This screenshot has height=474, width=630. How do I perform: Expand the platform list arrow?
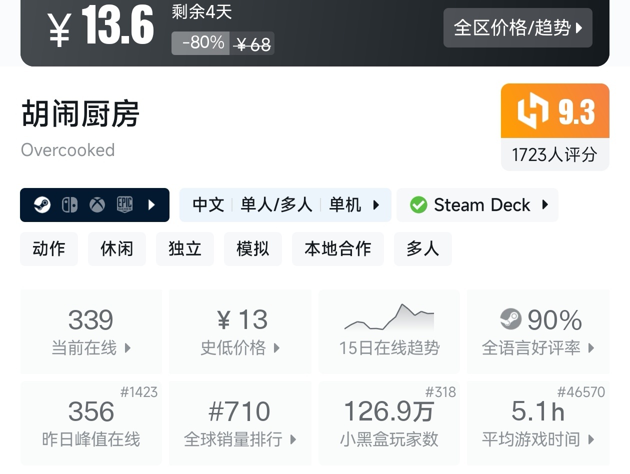[152, 204]
